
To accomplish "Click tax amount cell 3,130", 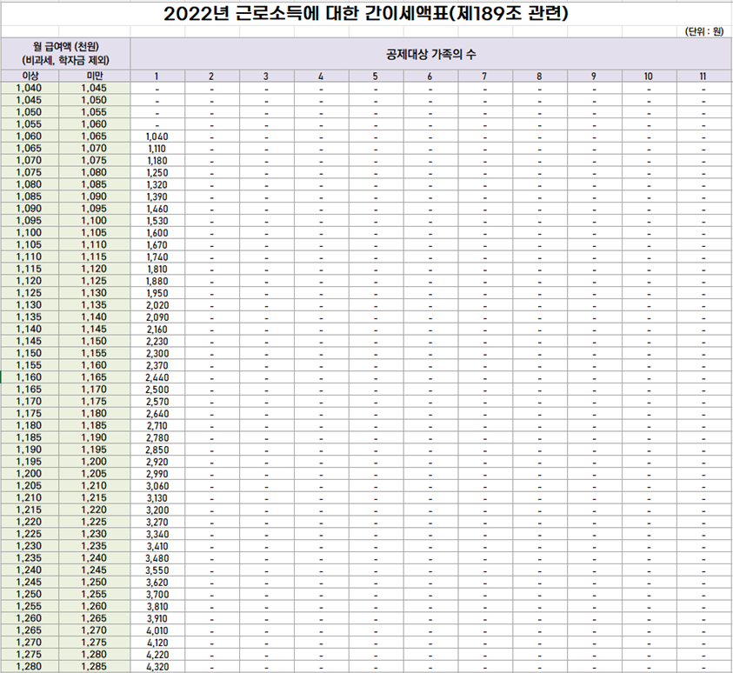I will click(x=157, y=498).
